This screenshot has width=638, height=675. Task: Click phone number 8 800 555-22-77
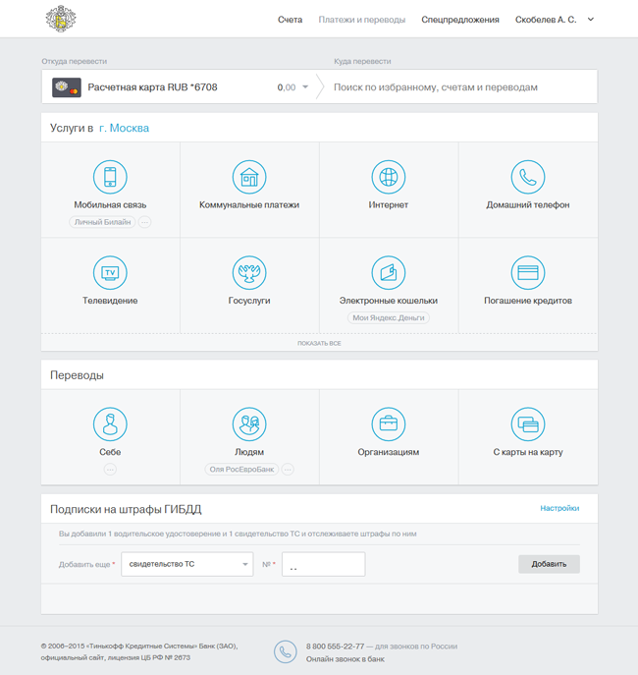point(335,647)
